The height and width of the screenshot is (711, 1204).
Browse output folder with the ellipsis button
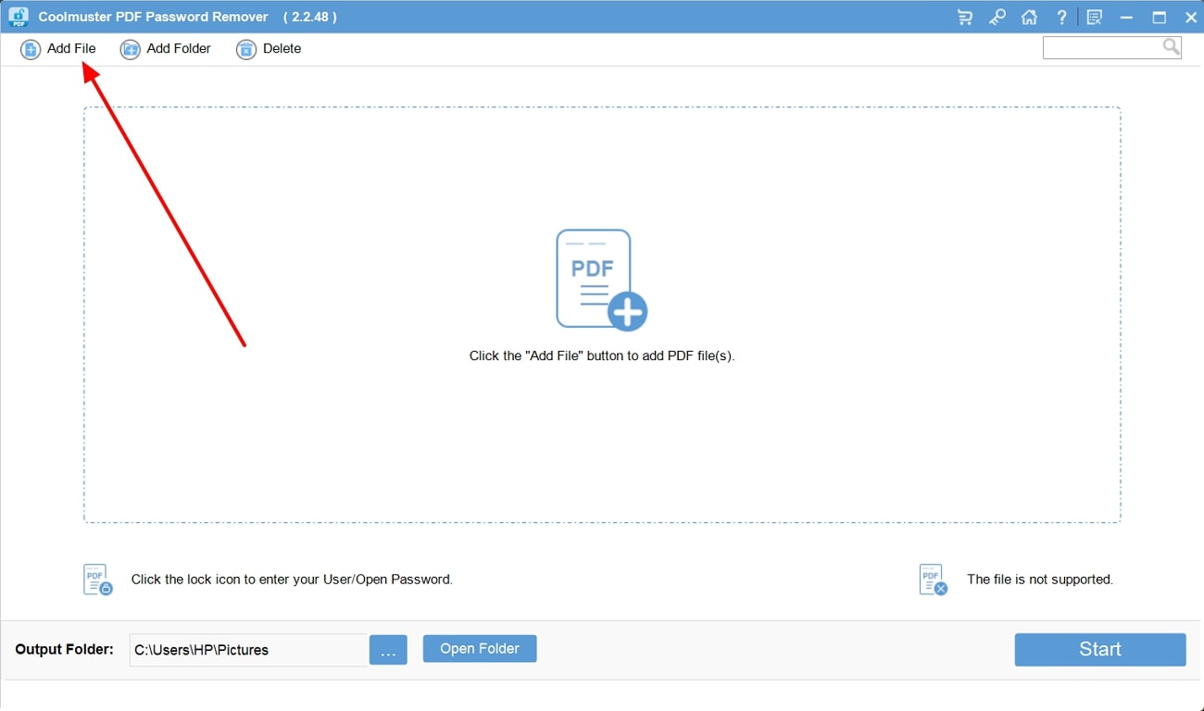tap(388, 650)
